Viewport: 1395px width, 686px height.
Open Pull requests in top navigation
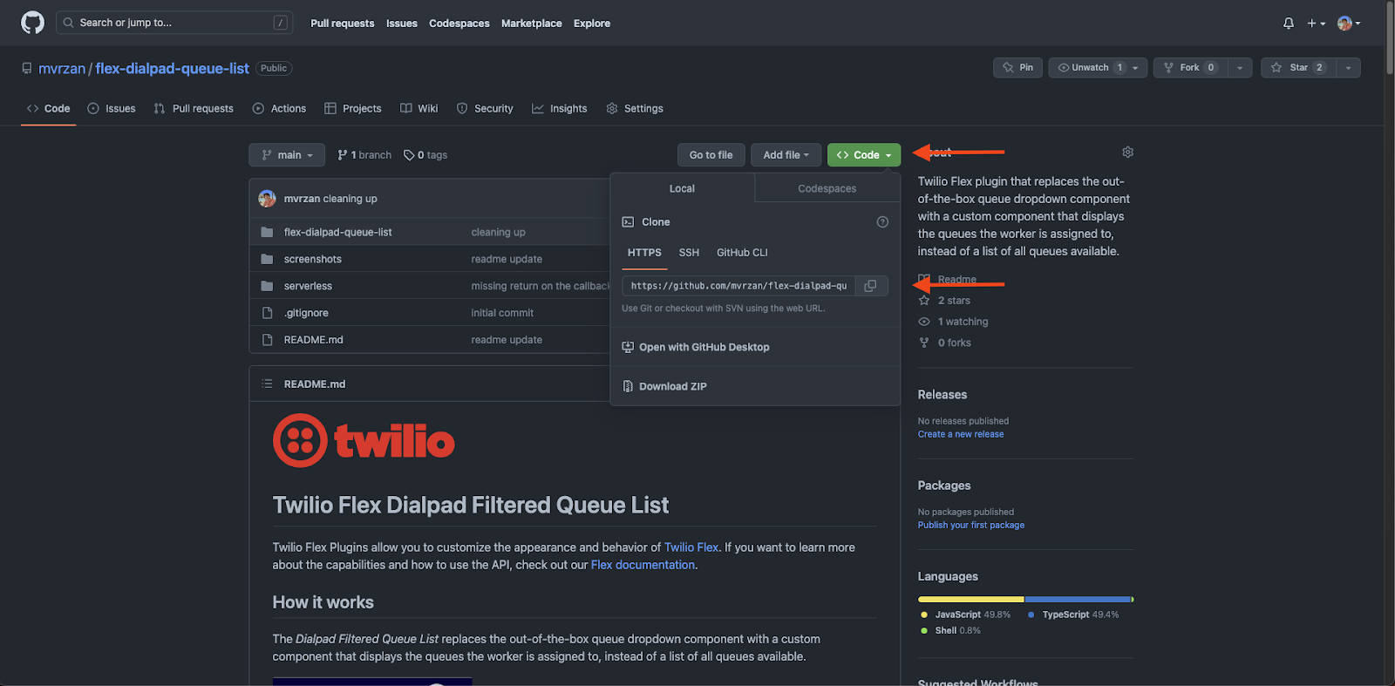tap(342, 24)
